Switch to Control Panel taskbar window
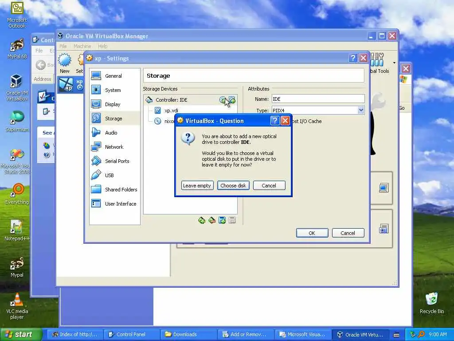The width and height of the screenshot is (454, 341). (131, 334)
